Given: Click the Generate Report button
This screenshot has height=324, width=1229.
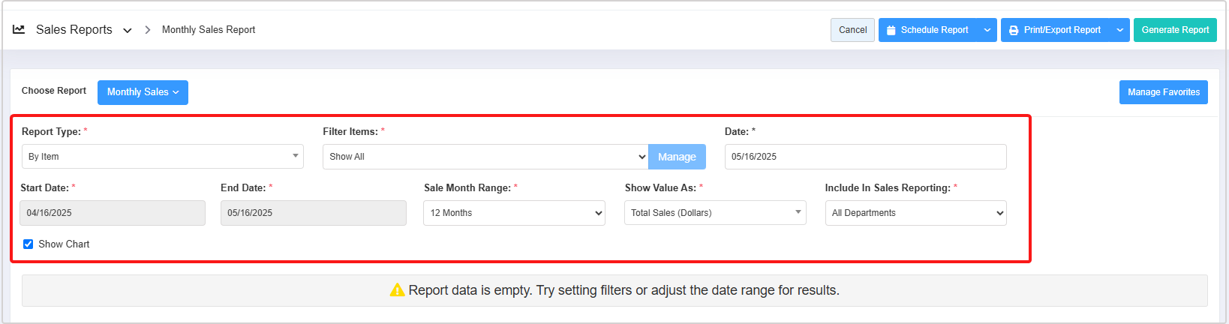Looking at the screenshot, I should point(1175,30).
